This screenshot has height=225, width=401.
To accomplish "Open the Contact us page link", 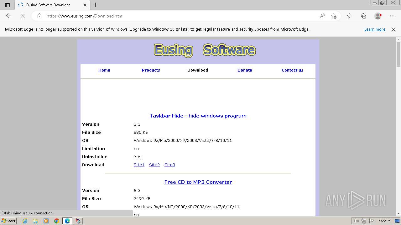I will click(292, 70).
